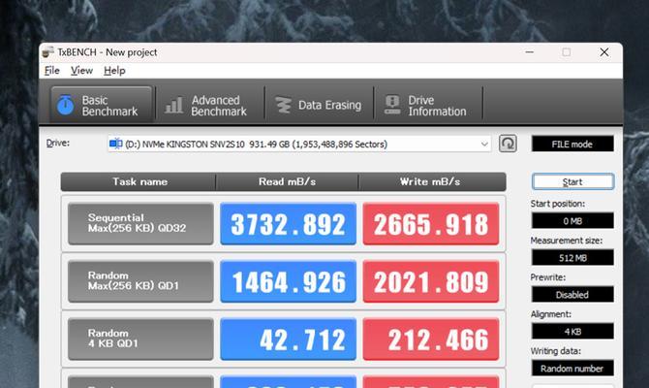Image resolution: width=649 pixels, height=388 pixels.
Task: Change the Writing data Random number setting
Action: point(572,369)
